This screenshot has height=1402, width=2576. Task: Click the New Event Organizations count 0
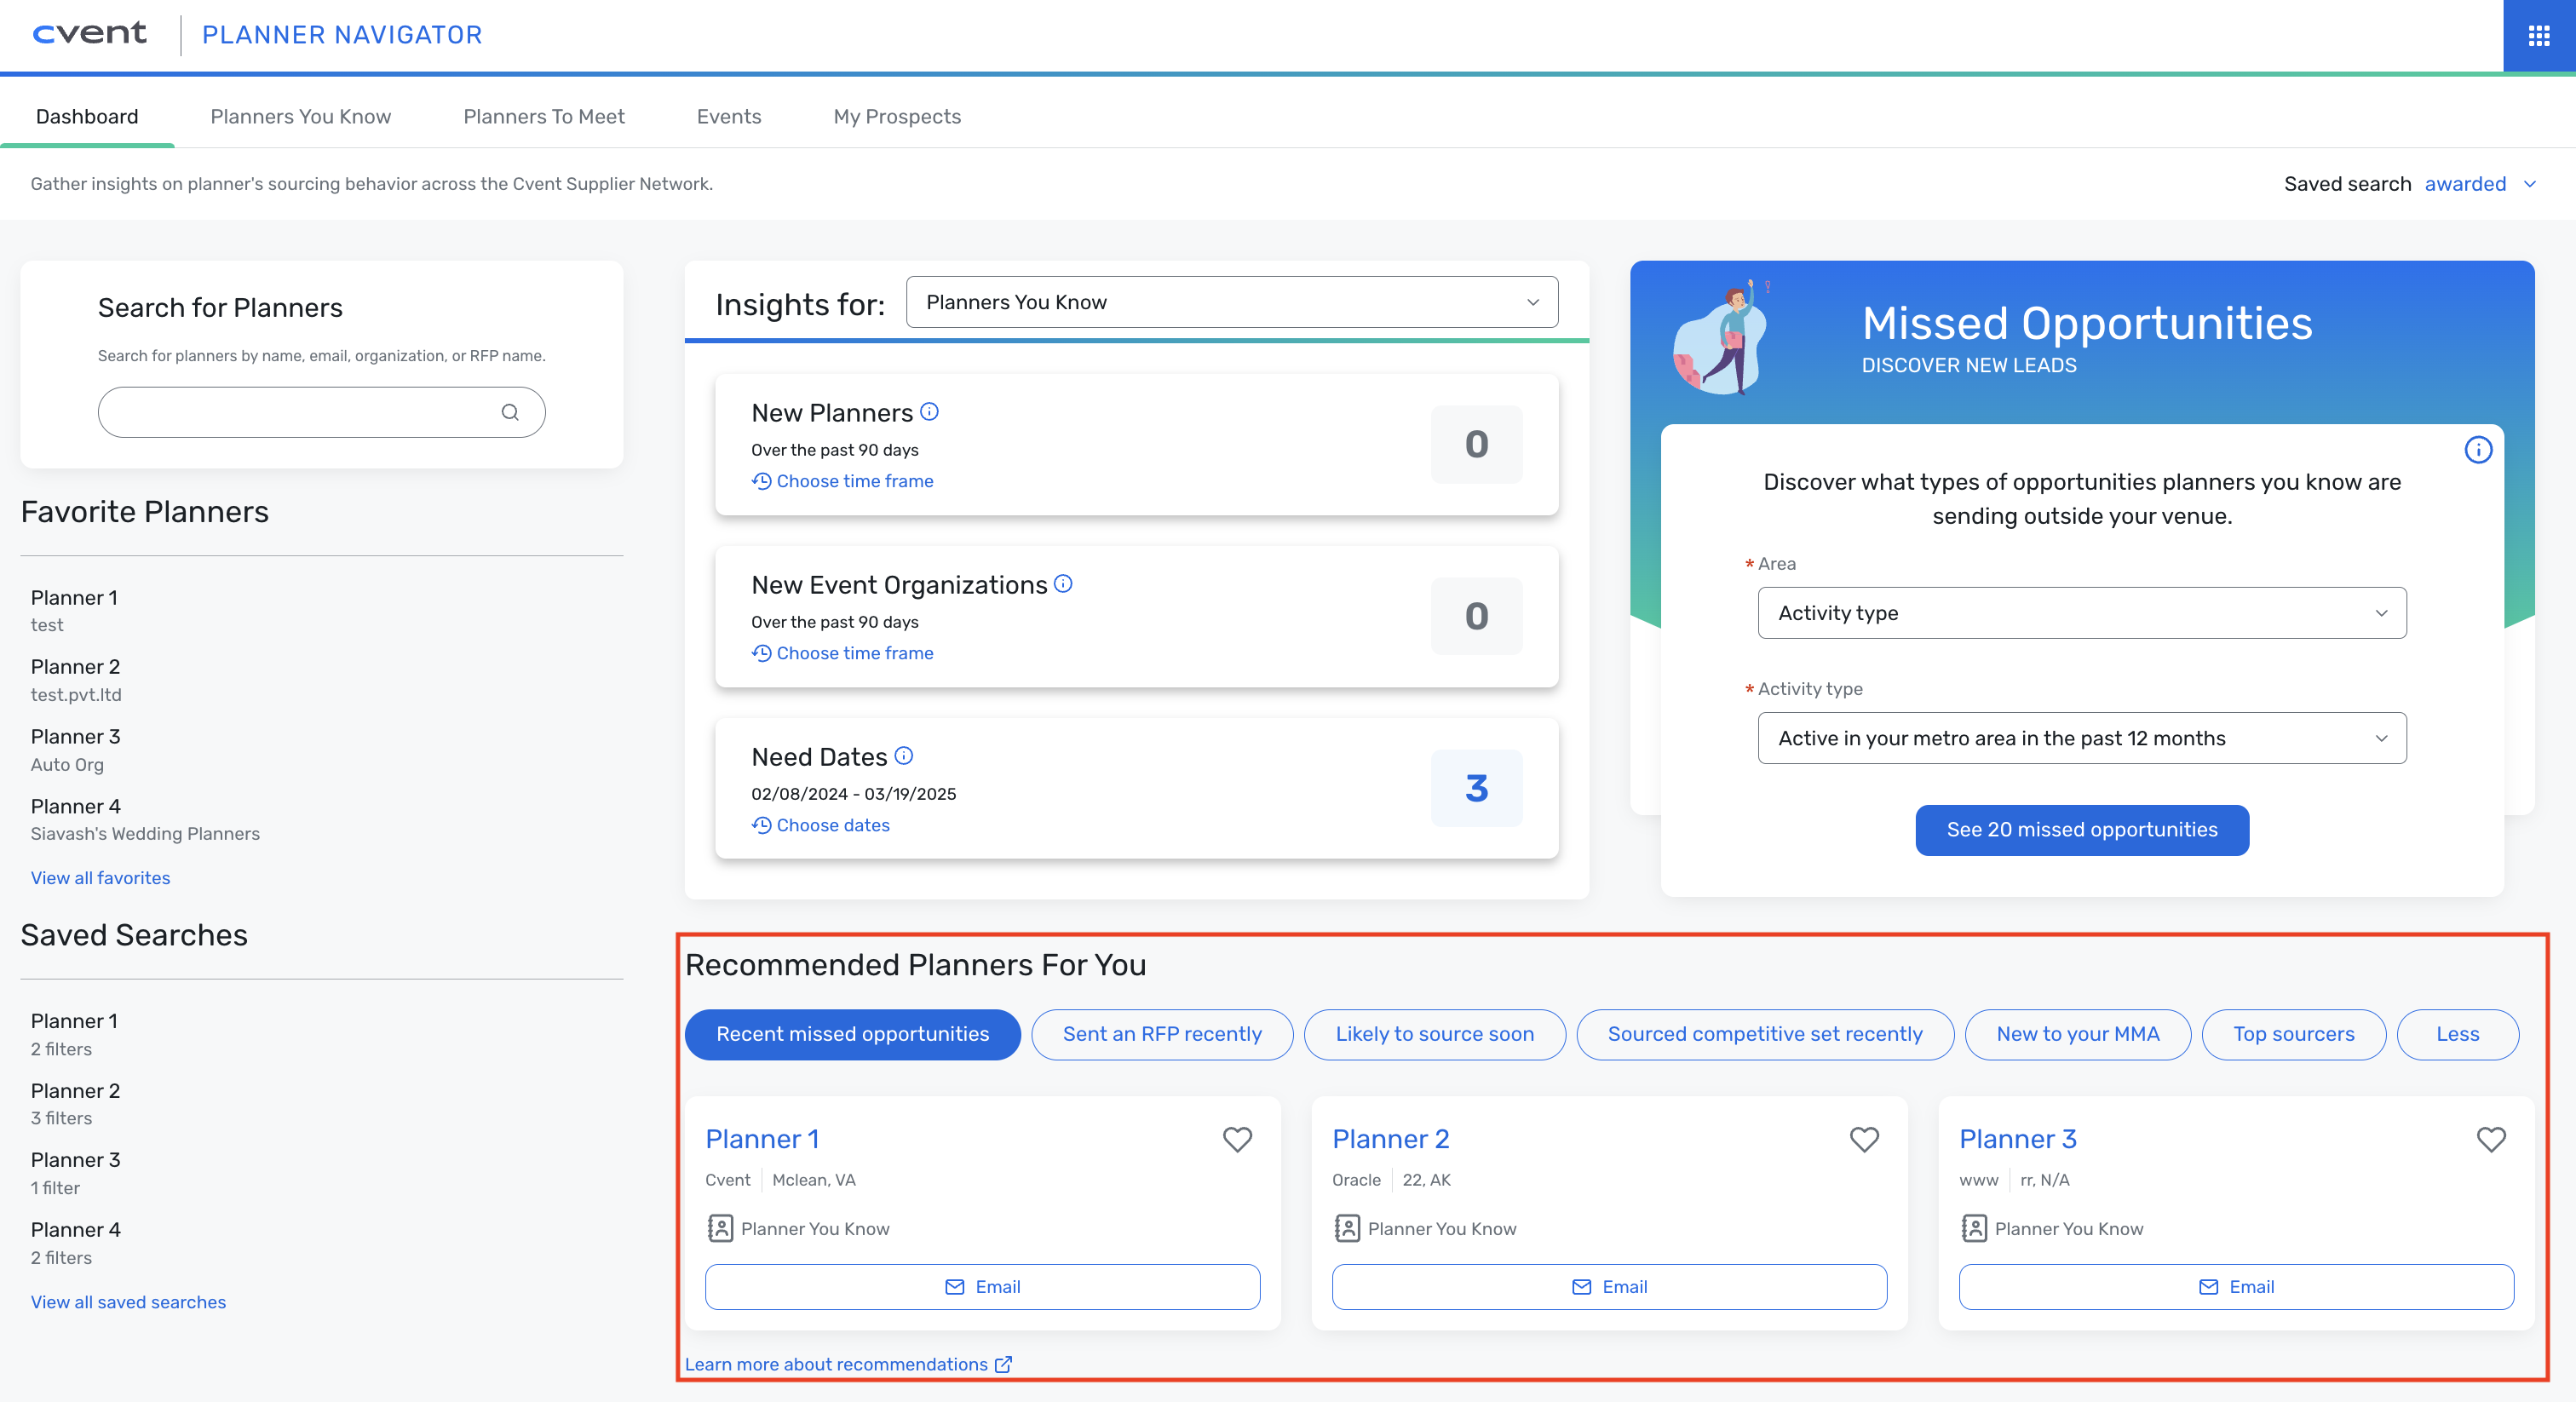pos(1477,616)
